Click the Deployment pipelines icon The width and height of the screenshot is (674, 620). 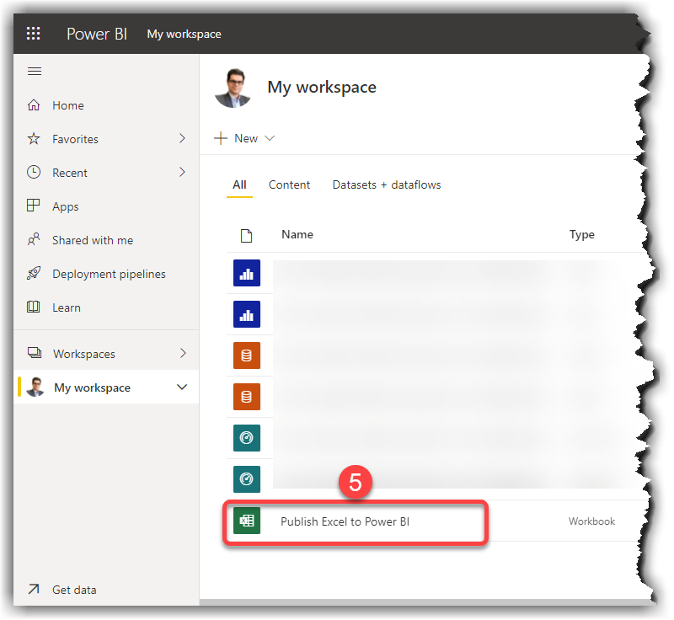point(35,274)
